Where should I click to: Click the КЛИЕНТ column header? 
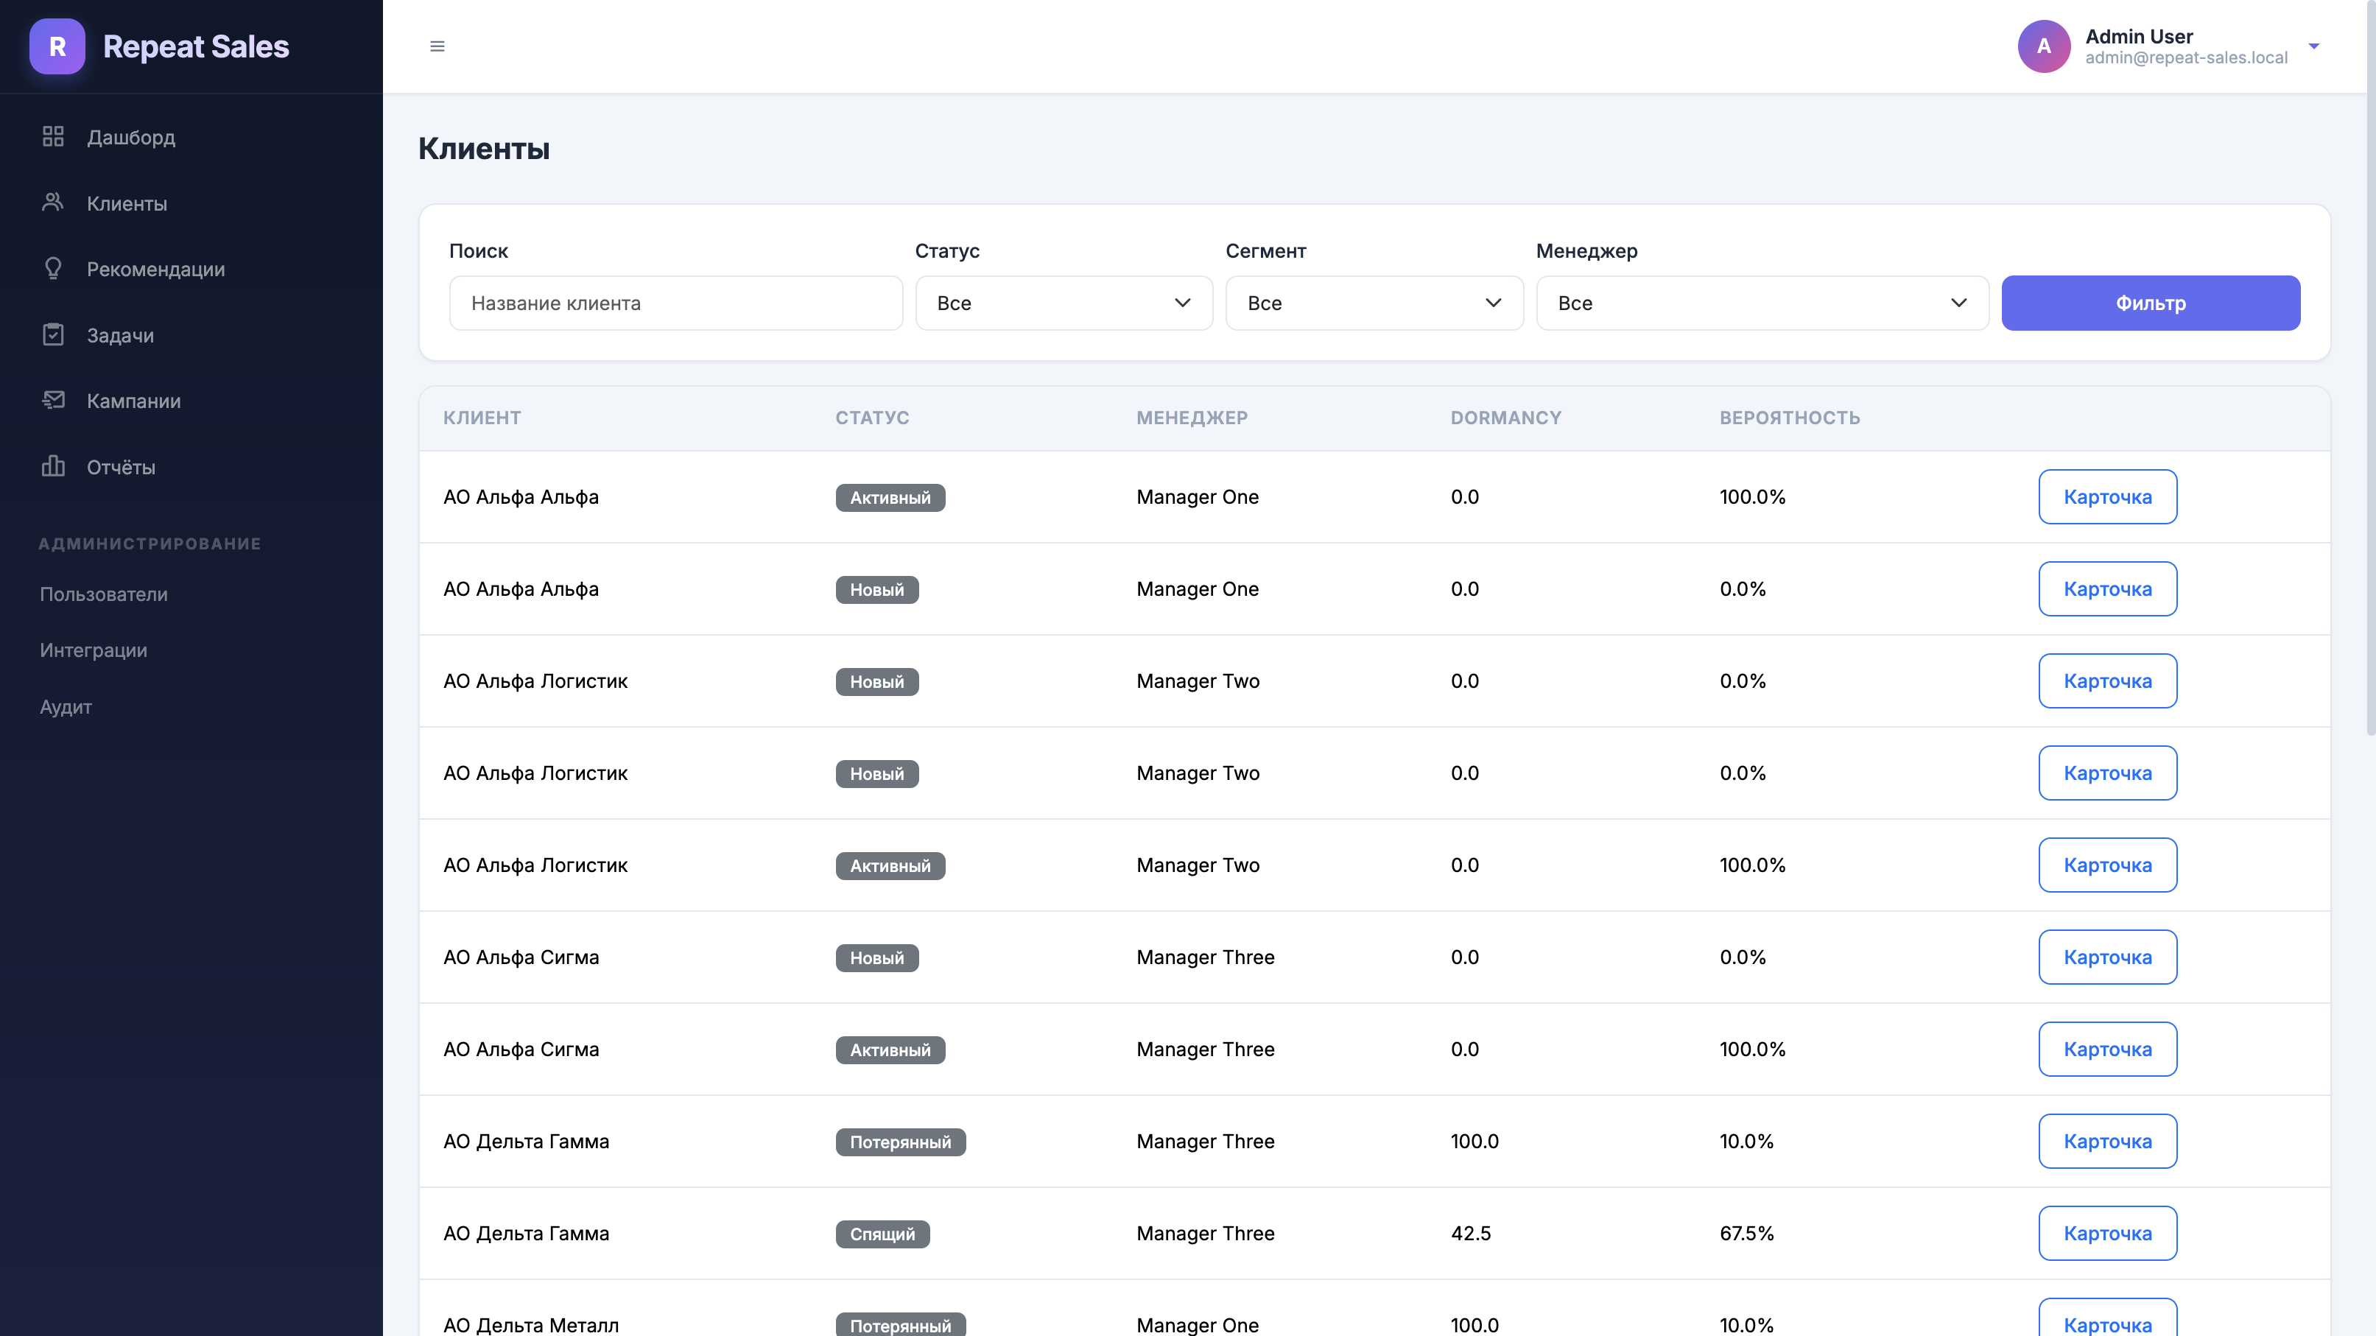(x=482, y=418)
